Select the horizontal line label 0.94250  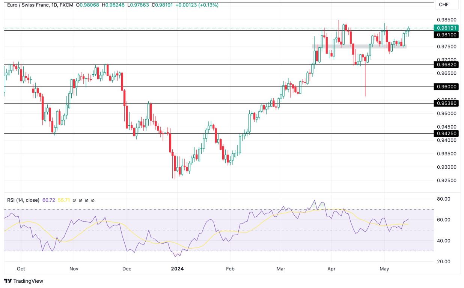pos(446,133)
